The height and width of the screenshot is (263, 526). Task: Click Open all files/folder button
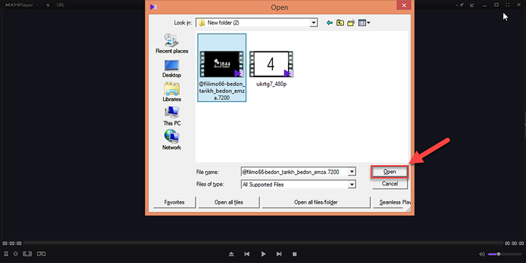pyautogui.click(x=316, y=202)
